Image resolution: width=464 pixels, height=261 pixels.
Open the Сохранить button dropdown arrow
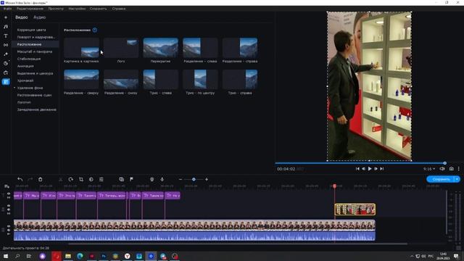point(457,179)
